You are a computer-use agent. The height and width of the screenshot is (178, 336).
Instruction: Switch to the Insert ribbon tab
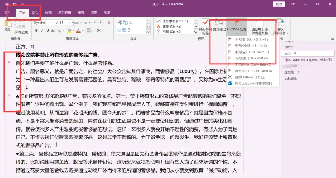click(x=35, y=13)
